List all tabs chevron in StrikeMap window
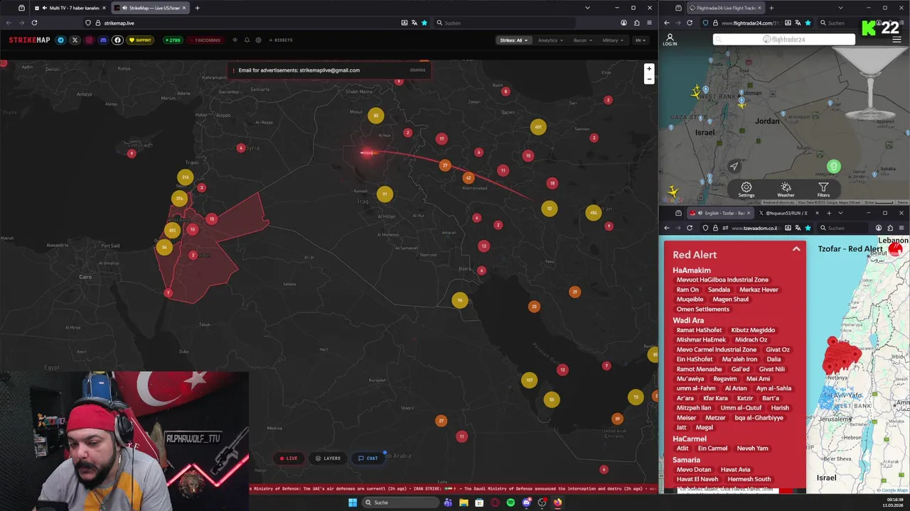The width and height of the screenshot is (910, 511). [x=587, y=8]
